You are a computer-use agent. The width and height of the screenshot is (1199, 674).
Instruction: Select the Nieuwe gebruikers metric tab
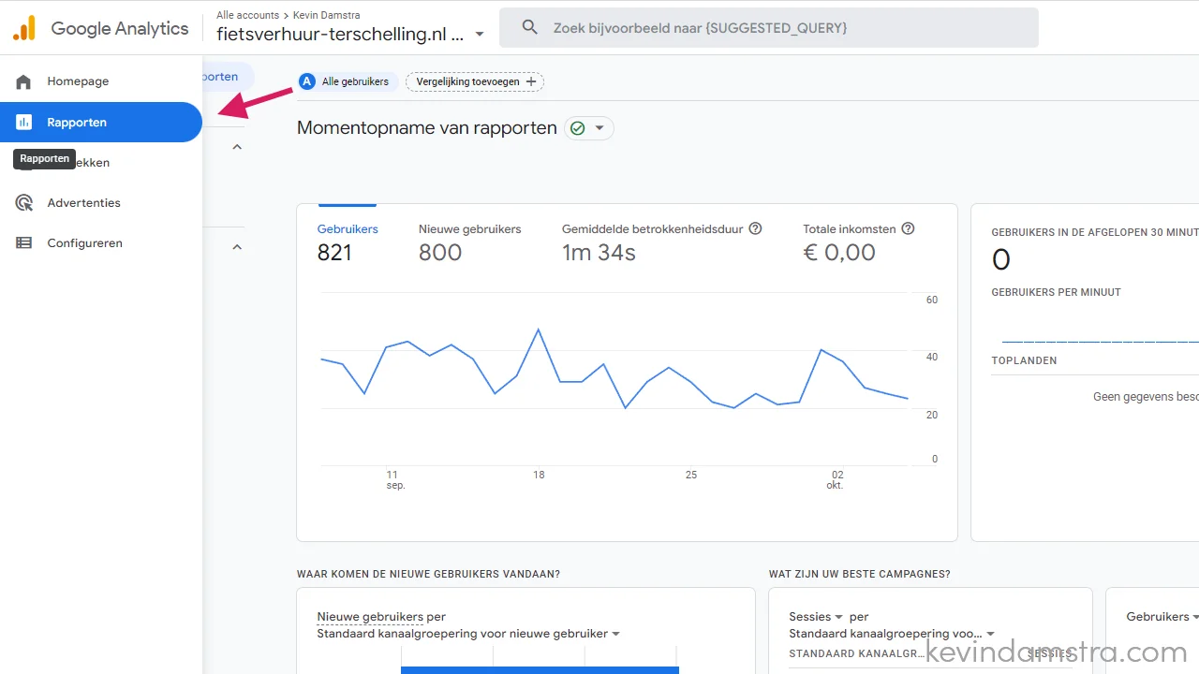pos(469,242)
